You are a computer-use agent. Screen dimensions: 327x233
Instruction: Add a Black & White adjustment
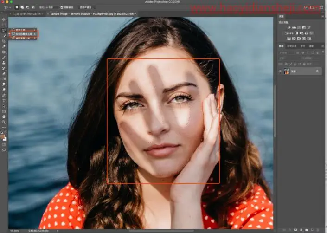[296, 33]
